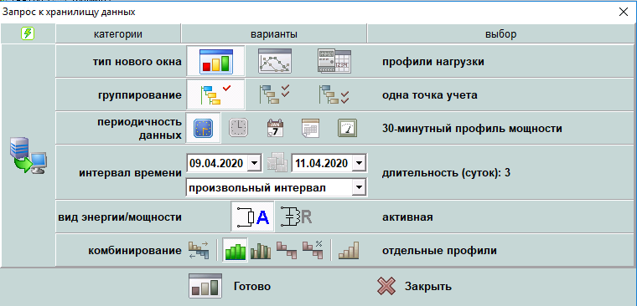Select the pink stepped bars combining icon
The height and width of the screenshot is (306, 637).
point(287,250)
